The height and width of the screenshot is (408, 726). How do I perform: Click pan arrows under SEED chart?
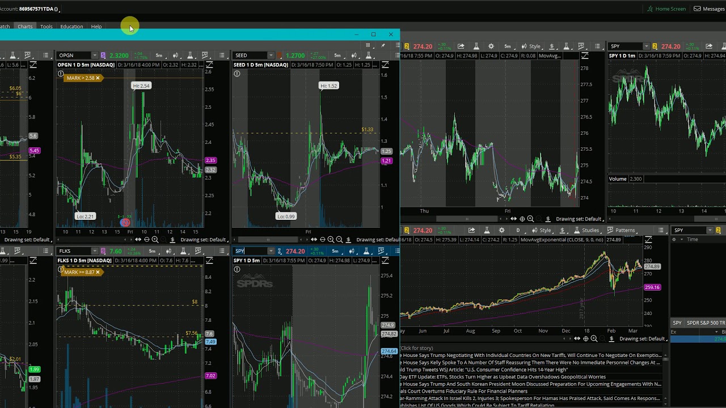point(314,240)
